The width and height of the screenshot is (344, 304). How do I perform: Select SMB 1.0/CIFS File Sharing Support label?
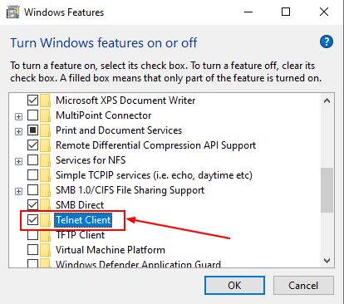point(130,190)
